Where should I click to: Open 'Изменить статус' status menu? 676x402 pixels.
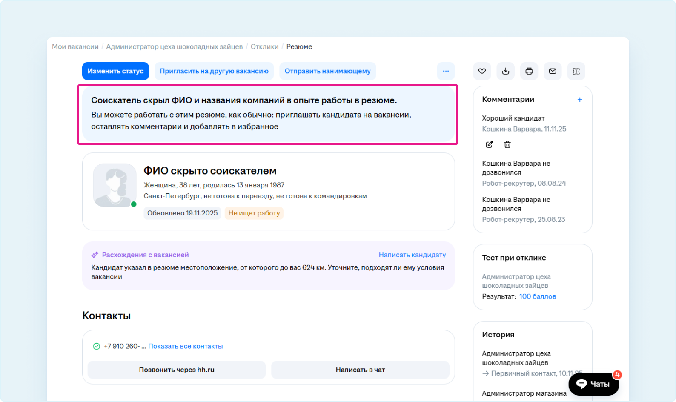115,71
